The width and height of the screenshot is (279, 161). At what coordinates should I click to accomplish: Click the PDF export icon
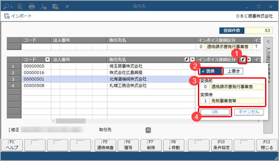pyautogui.click(x=43, y=7)
